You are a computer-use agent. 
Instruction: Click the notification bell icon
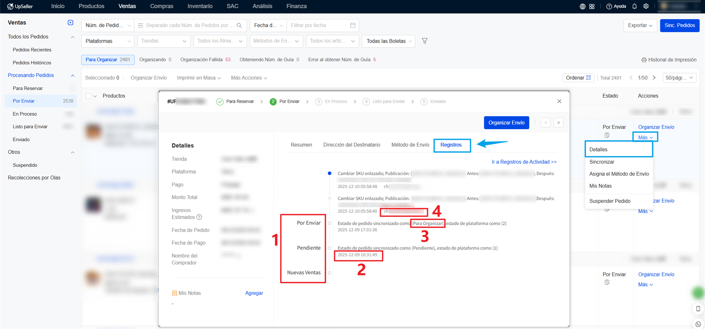635,6
